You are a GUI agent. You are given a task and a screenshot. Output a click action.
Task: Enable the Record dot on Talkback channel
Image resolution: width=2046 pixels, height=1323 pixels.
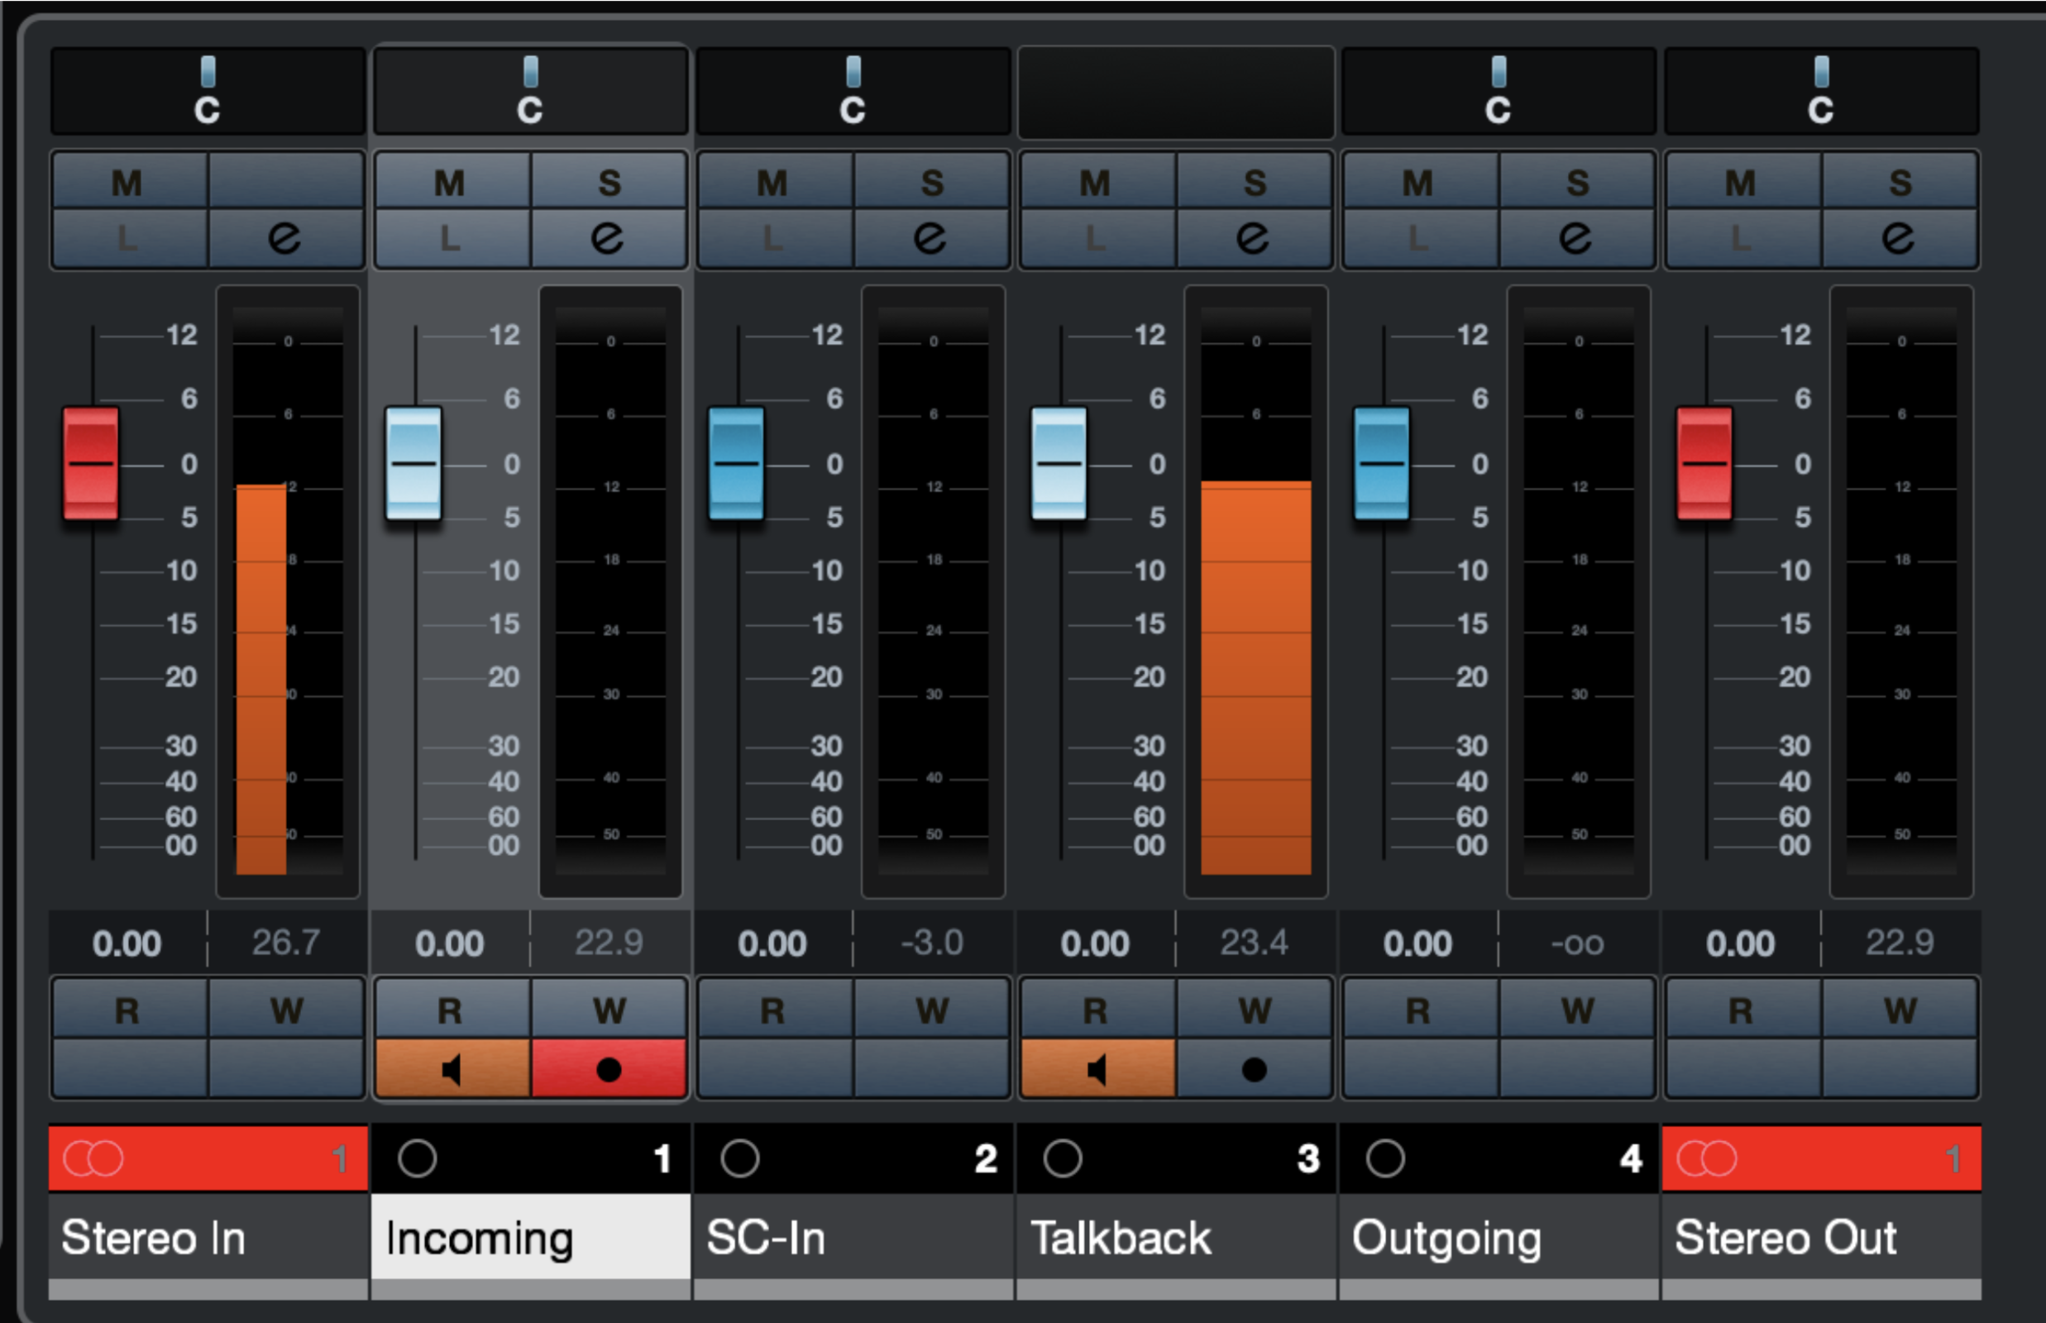(1254, 1070)
